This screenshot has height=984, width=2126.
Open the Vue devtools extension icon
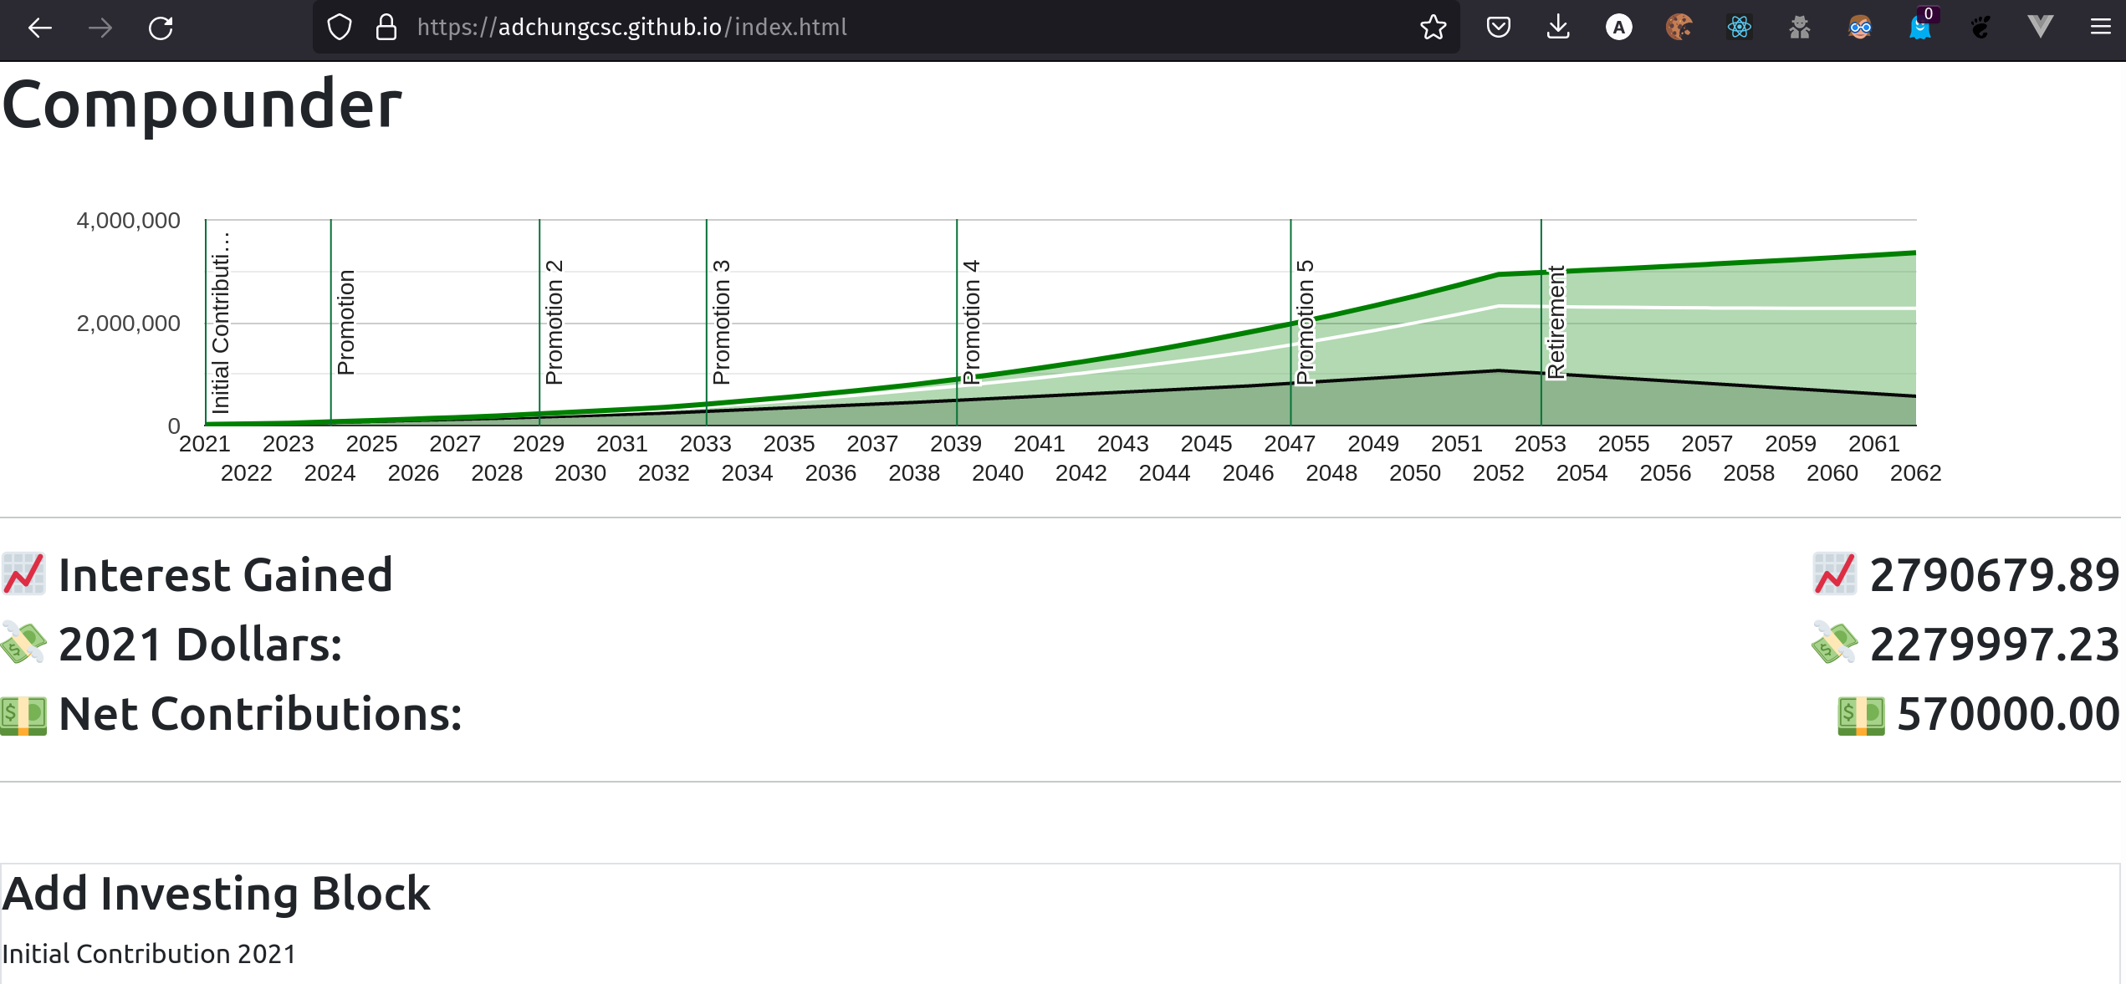tap(2040, 28)
